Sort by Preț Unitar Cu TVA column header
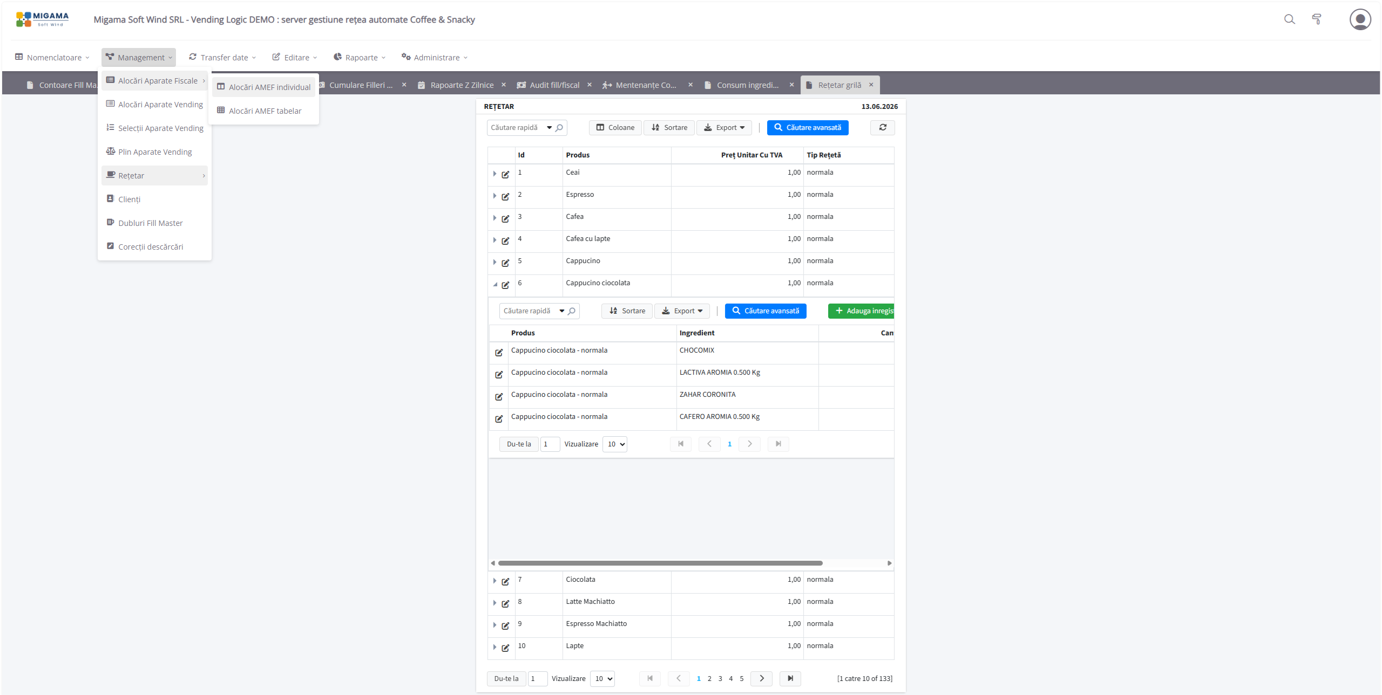1382x695 pixels. pos(751,155)
